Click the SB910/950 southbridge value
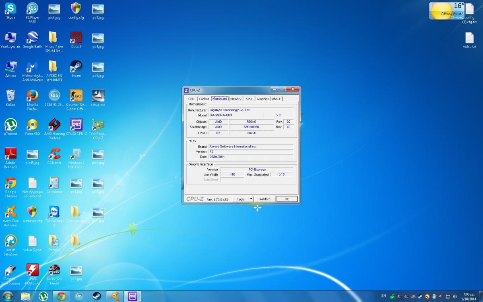Image resolution: width=483 pixels, height=302 pixels. pyautogui.click(x=251, y=127)
